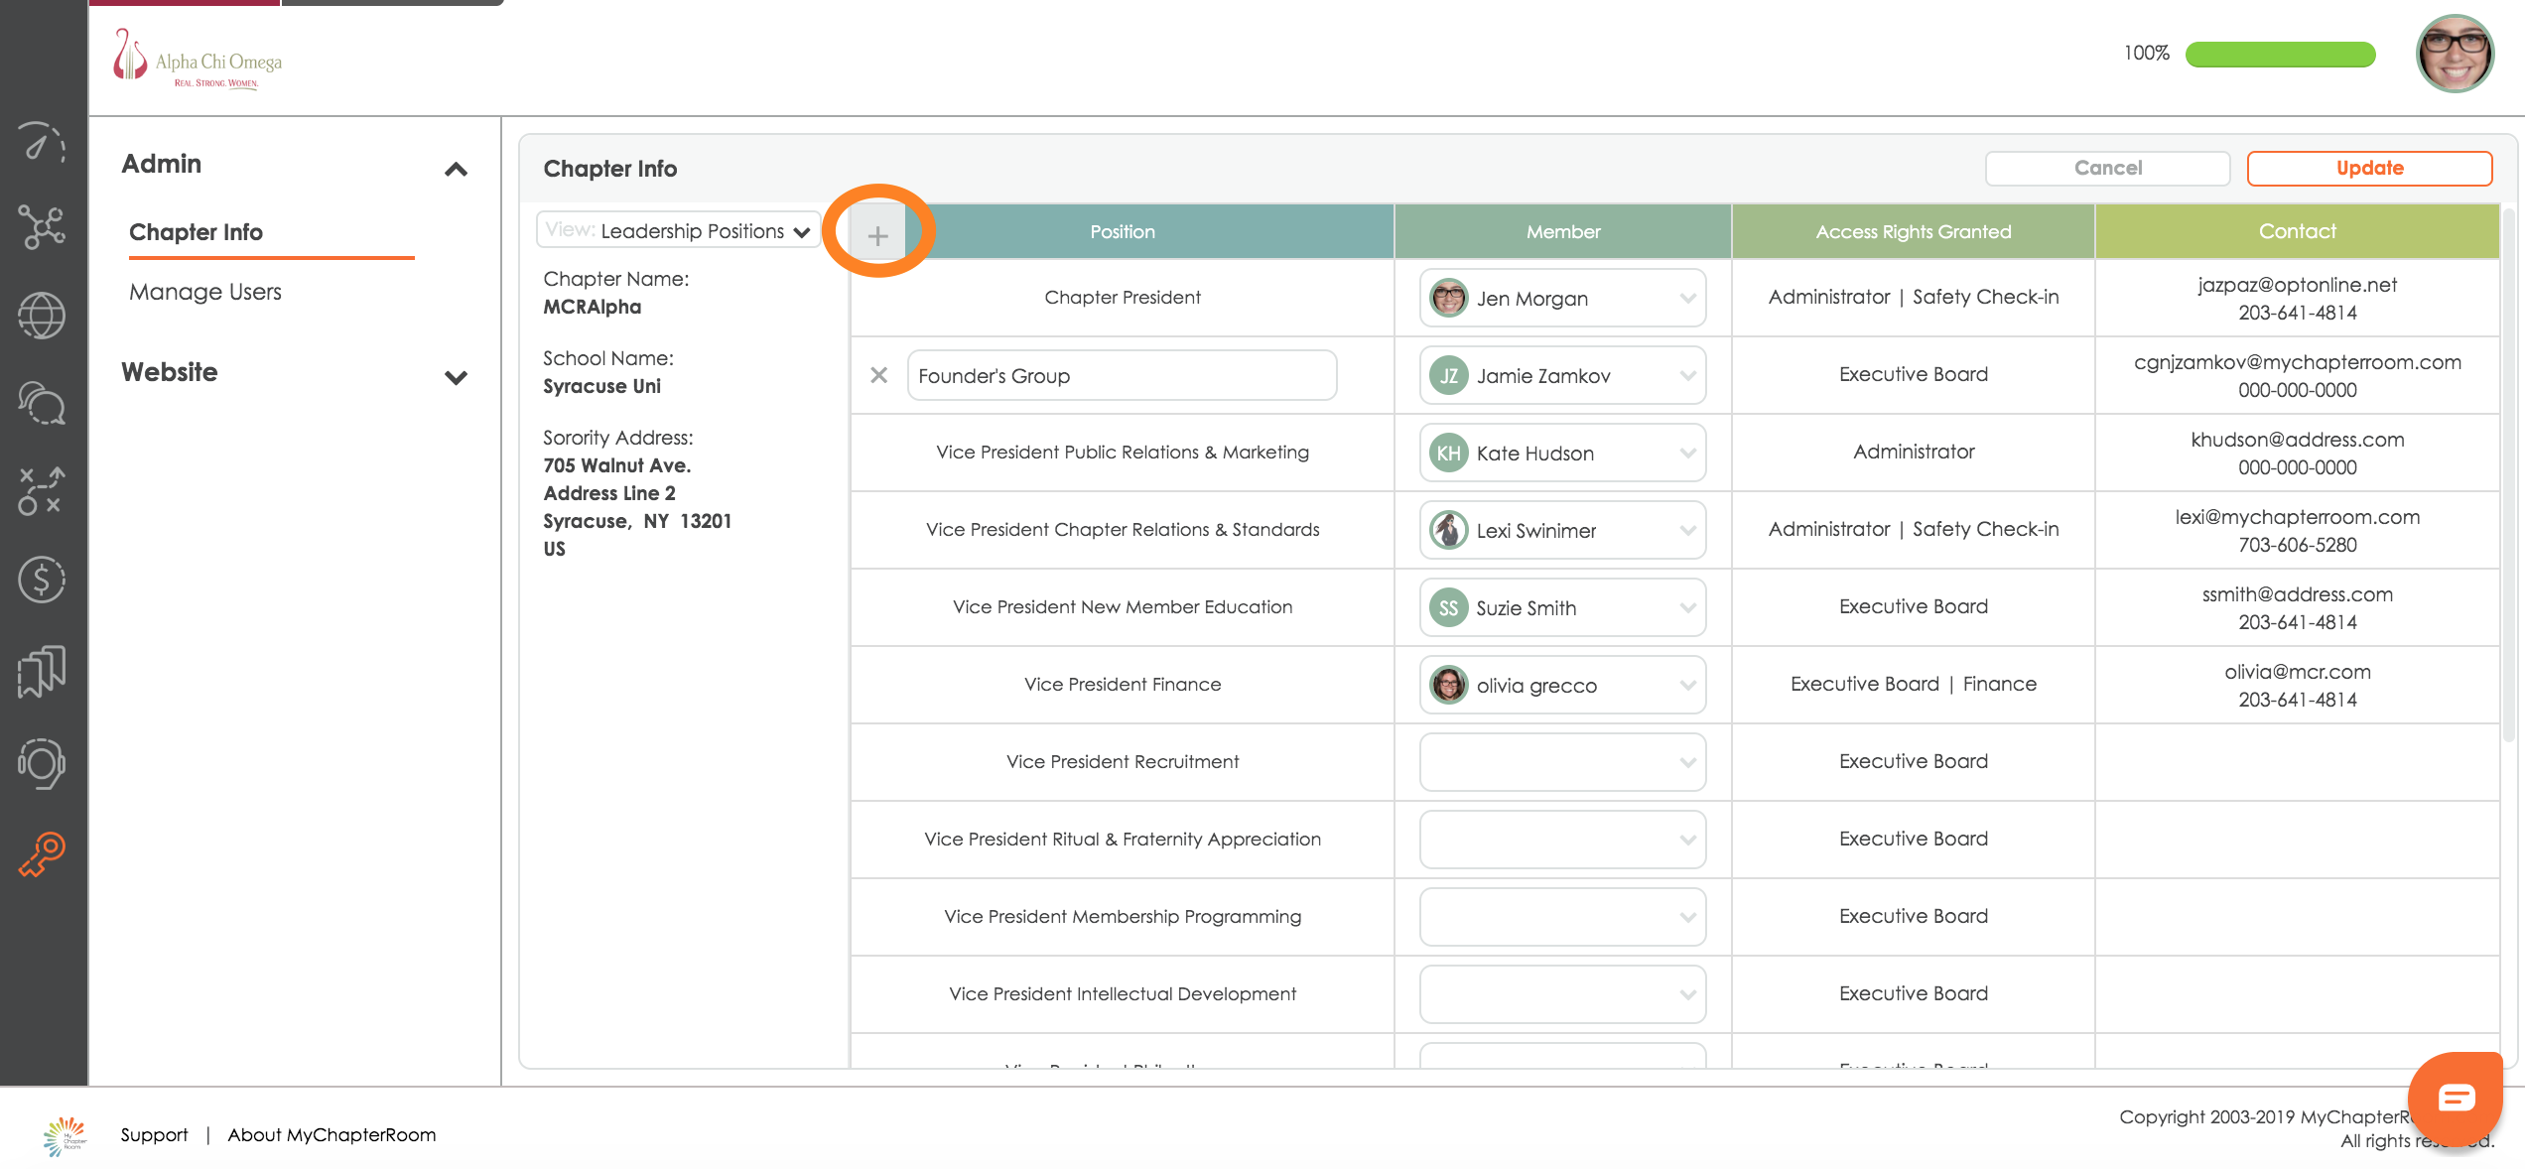Click the network nodes sidebar icon
Image resolution: width=2525 pixels, height=1169 pixels.
click(x=42, y=227)
